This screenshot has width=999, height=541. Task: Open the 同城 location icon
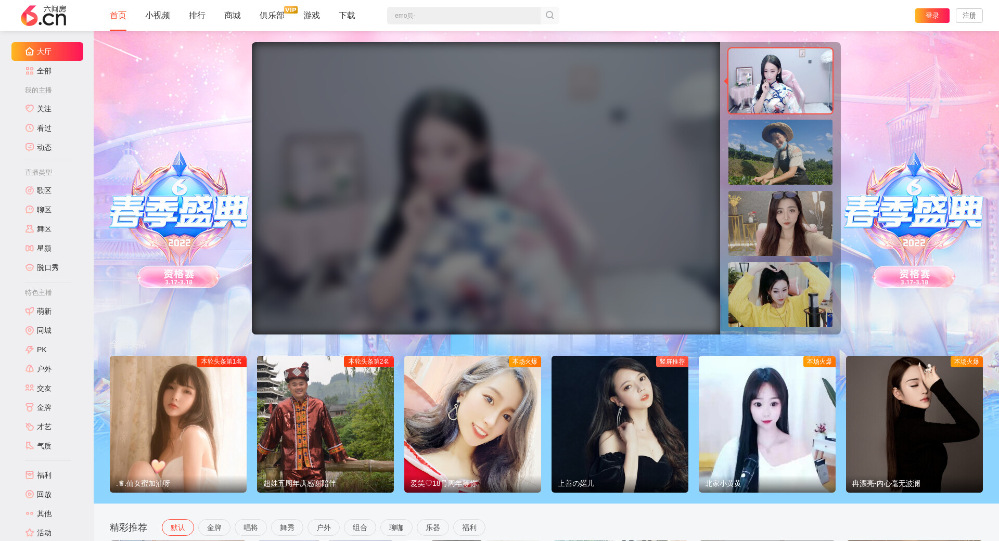pyautogui.click(x=30, y=330)
